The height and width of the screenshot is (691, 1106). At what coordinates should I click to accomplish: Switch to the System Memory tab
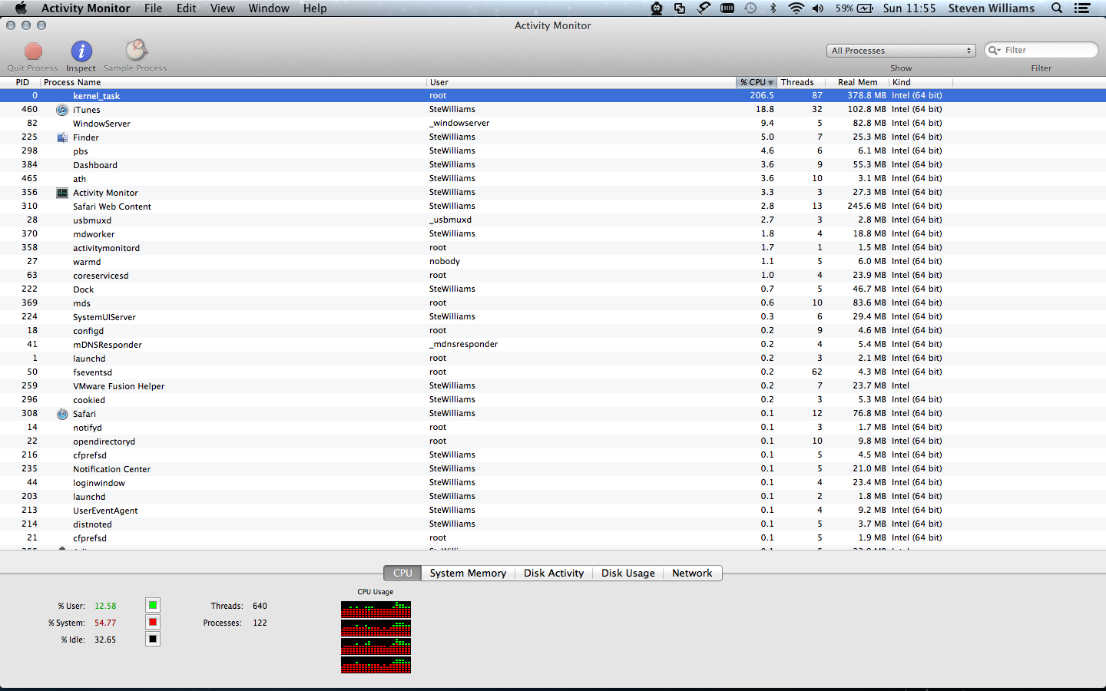(x=468, y=574)
